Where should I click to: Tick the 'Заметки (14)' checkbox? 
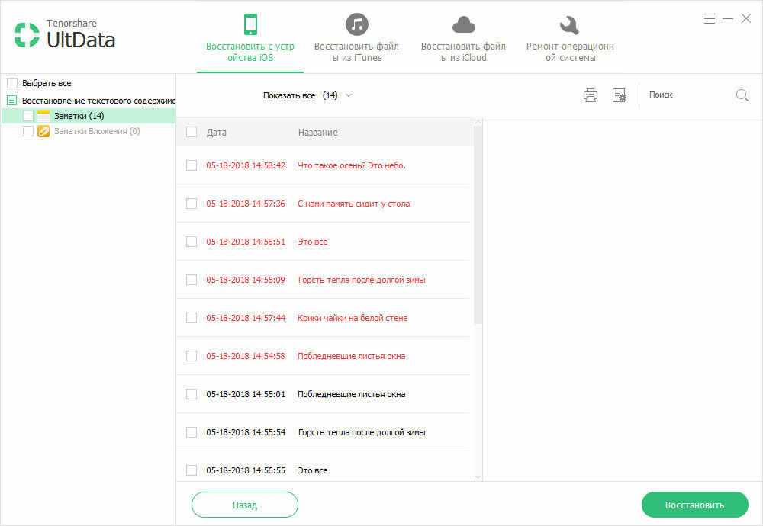coord(28,116)
